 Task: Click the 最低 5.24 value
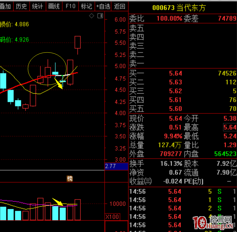[x=230, y=136]
